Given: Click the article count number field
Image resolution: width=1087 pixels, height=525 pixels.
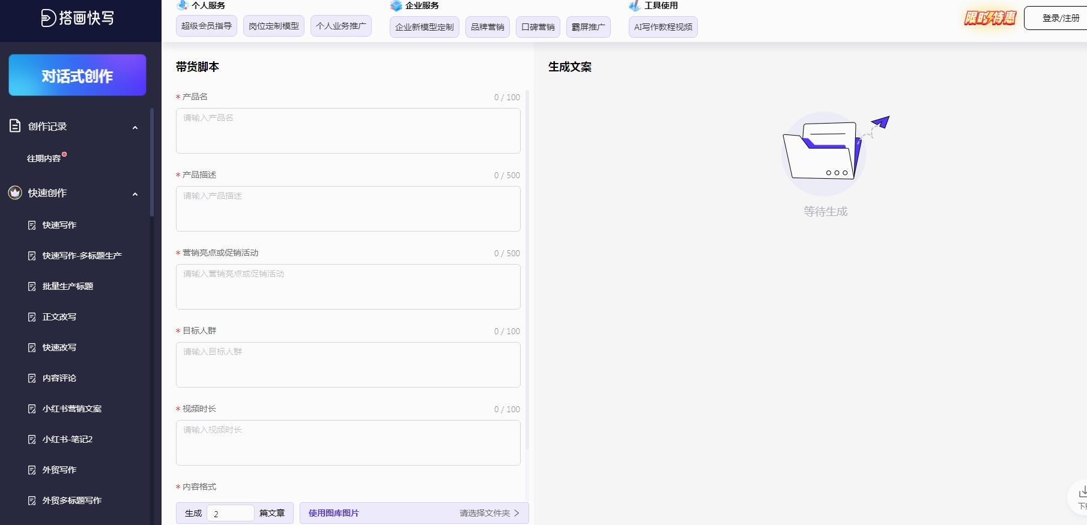Looking at the screenshot, I should 230,514.
